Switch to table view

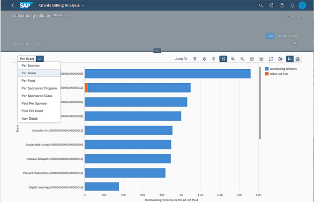(298, 59)
